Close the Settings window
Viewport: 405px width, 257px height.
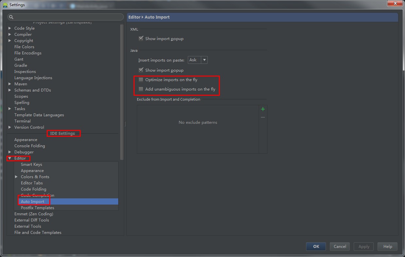tap(395, 3)
